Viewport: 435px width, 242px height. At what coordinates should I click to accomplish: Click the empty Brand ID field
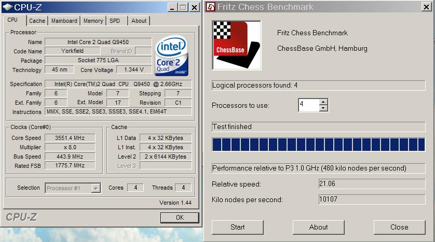[143, 51]
